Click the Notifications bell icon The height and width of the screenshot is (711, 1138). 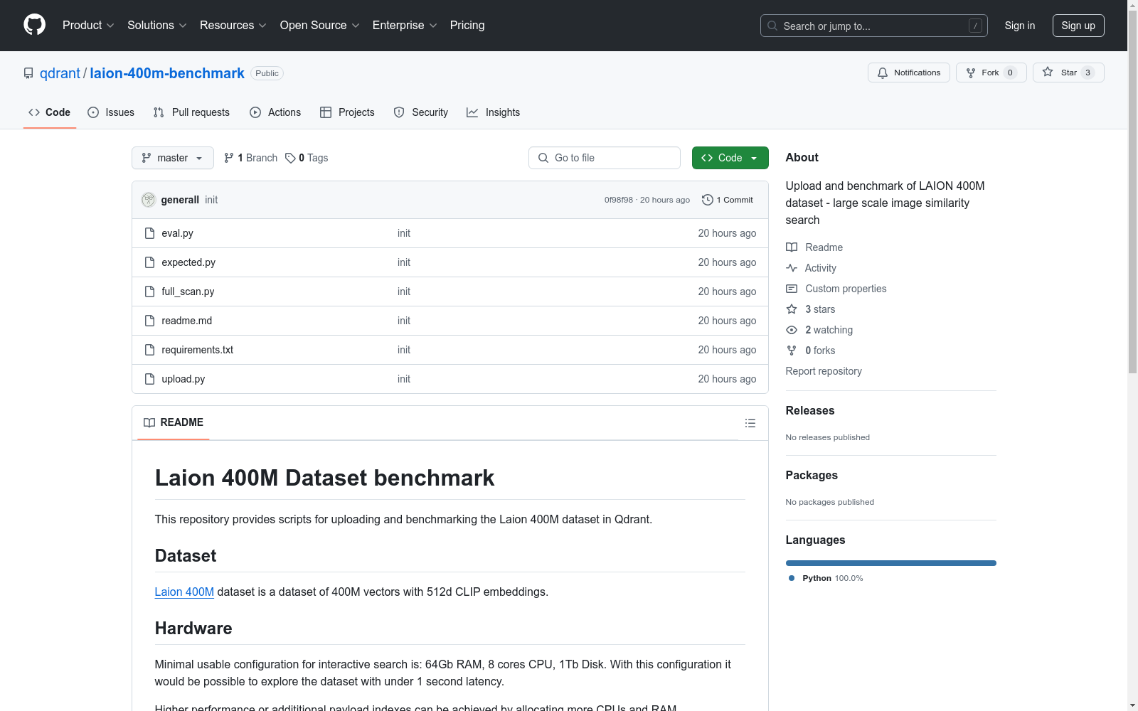click(883, 73)
